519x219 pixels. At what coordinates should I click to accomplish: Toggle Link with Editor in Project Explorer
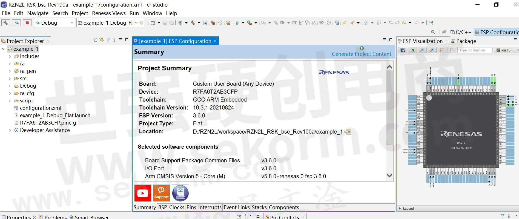click(x=102, y=40)
